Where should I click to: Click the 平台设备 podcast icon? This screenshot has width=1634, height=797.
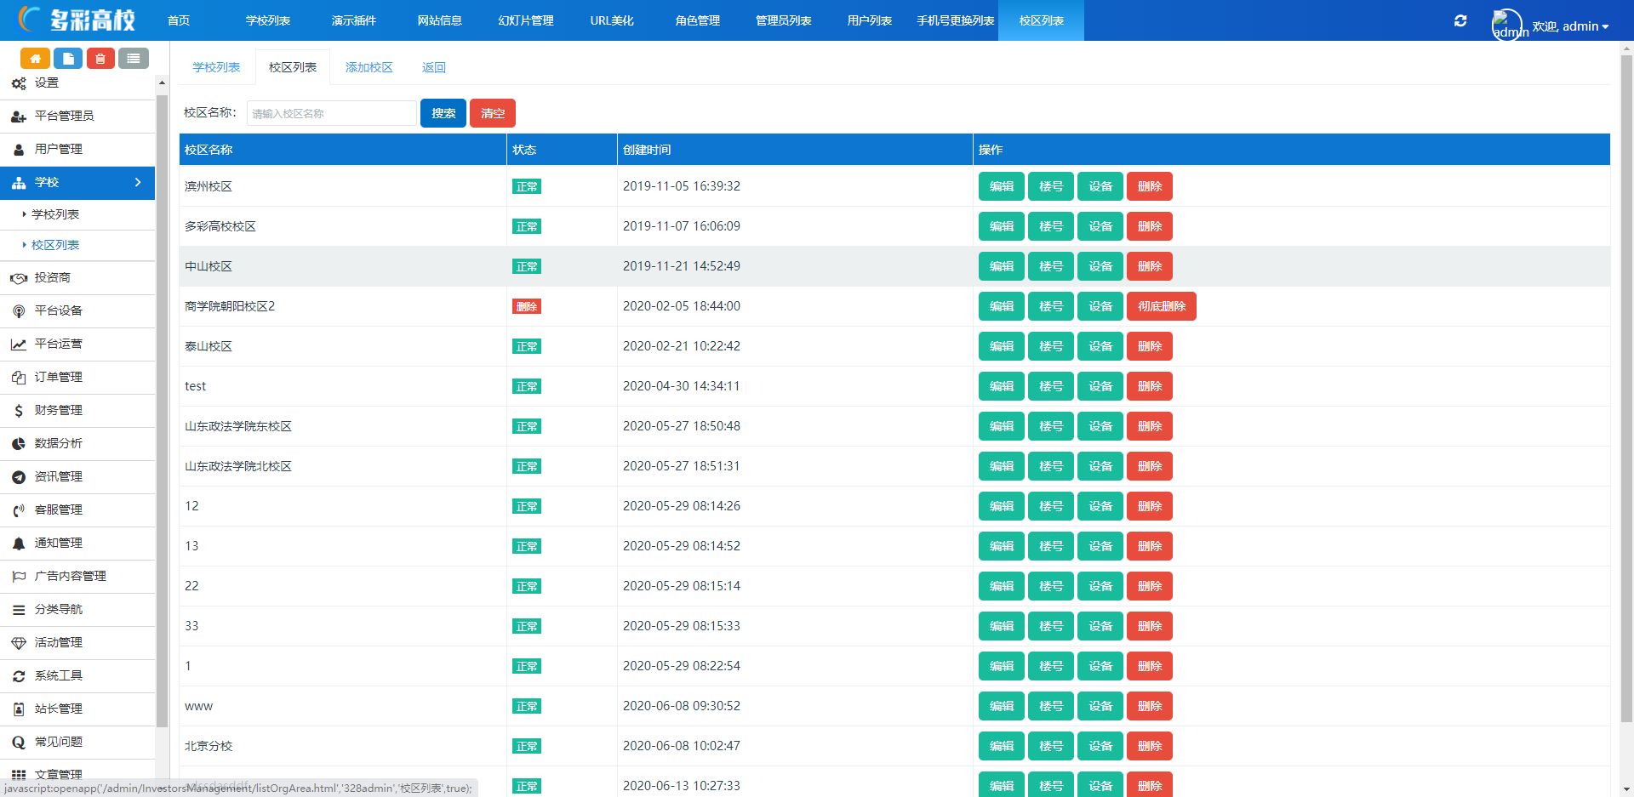(x=19, y=311)
